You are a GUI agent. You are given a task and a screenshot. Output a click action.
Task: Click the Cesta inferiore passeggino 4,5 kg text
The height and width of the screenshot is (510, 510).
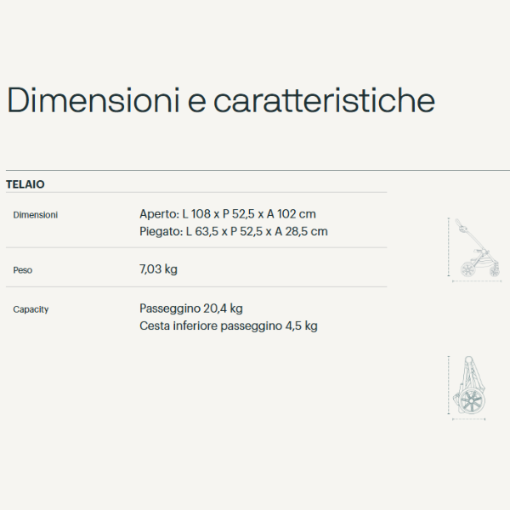coord(228,326)
